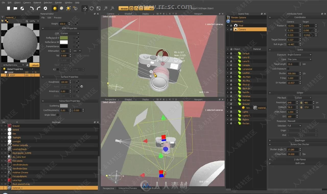Toggle lock for Default object row

231,53
